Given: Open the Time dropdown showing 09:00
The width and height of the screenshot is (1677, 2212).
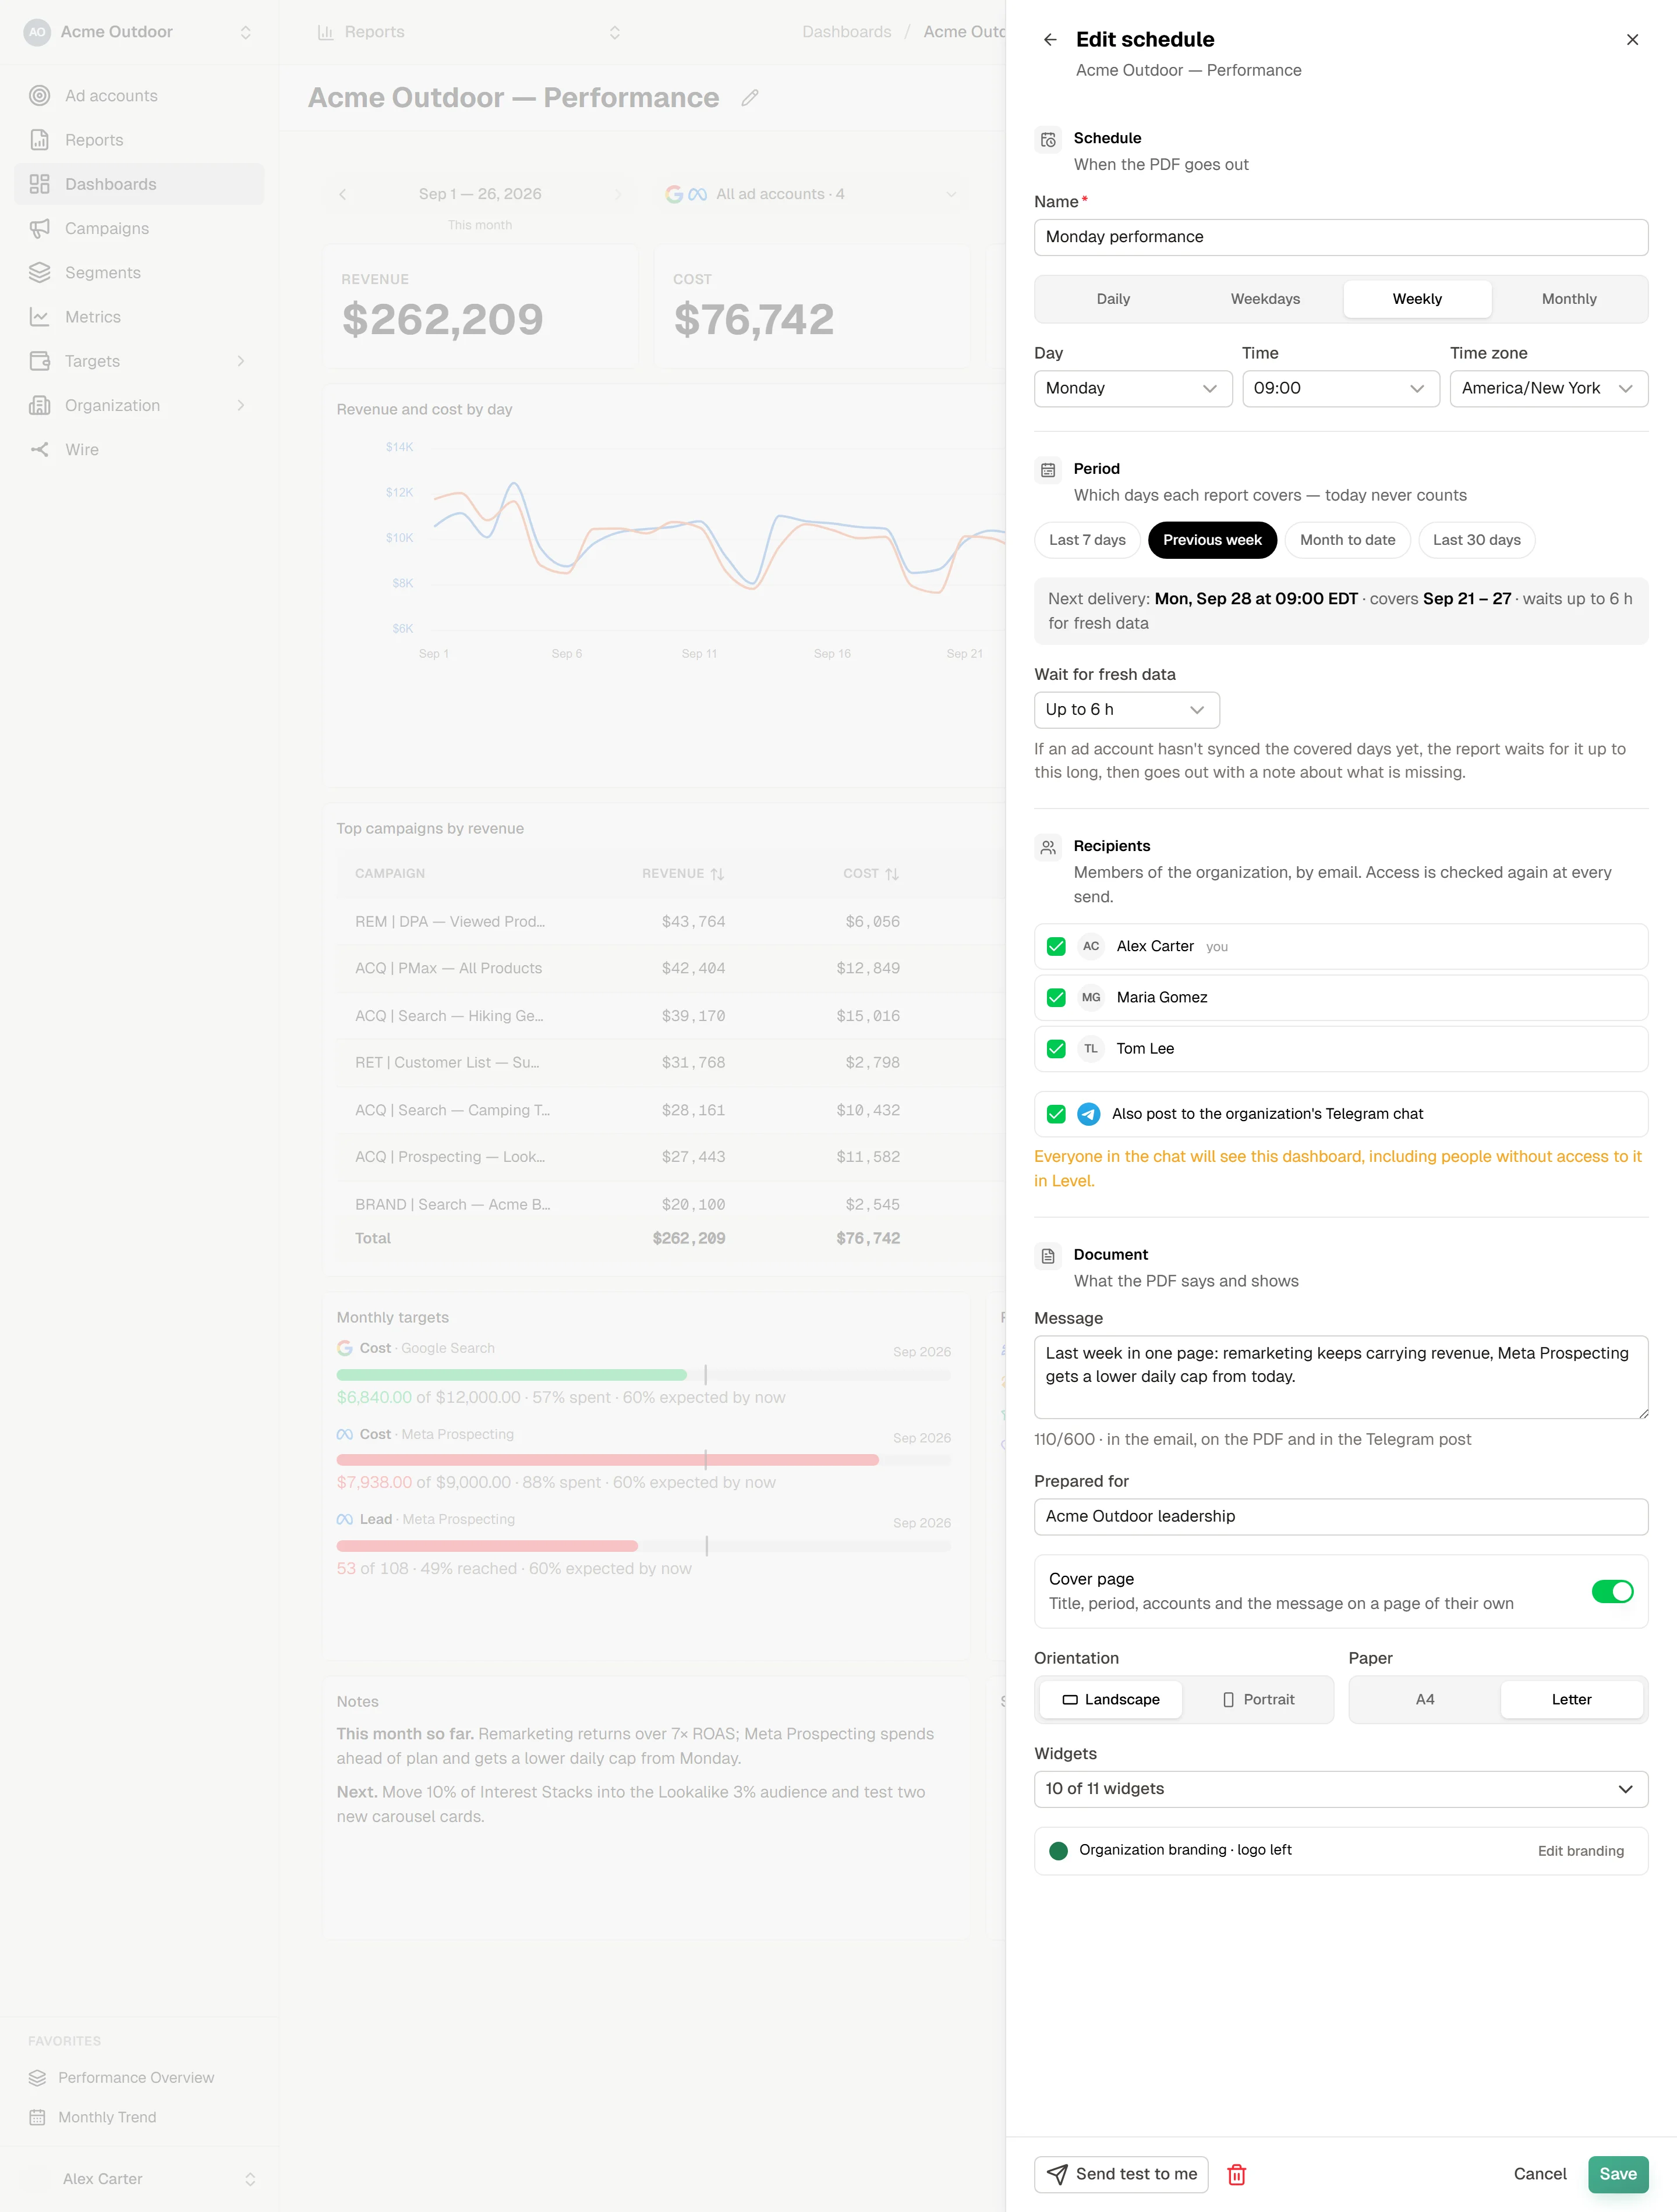Looking at the screenshot, I should 1341,388.
